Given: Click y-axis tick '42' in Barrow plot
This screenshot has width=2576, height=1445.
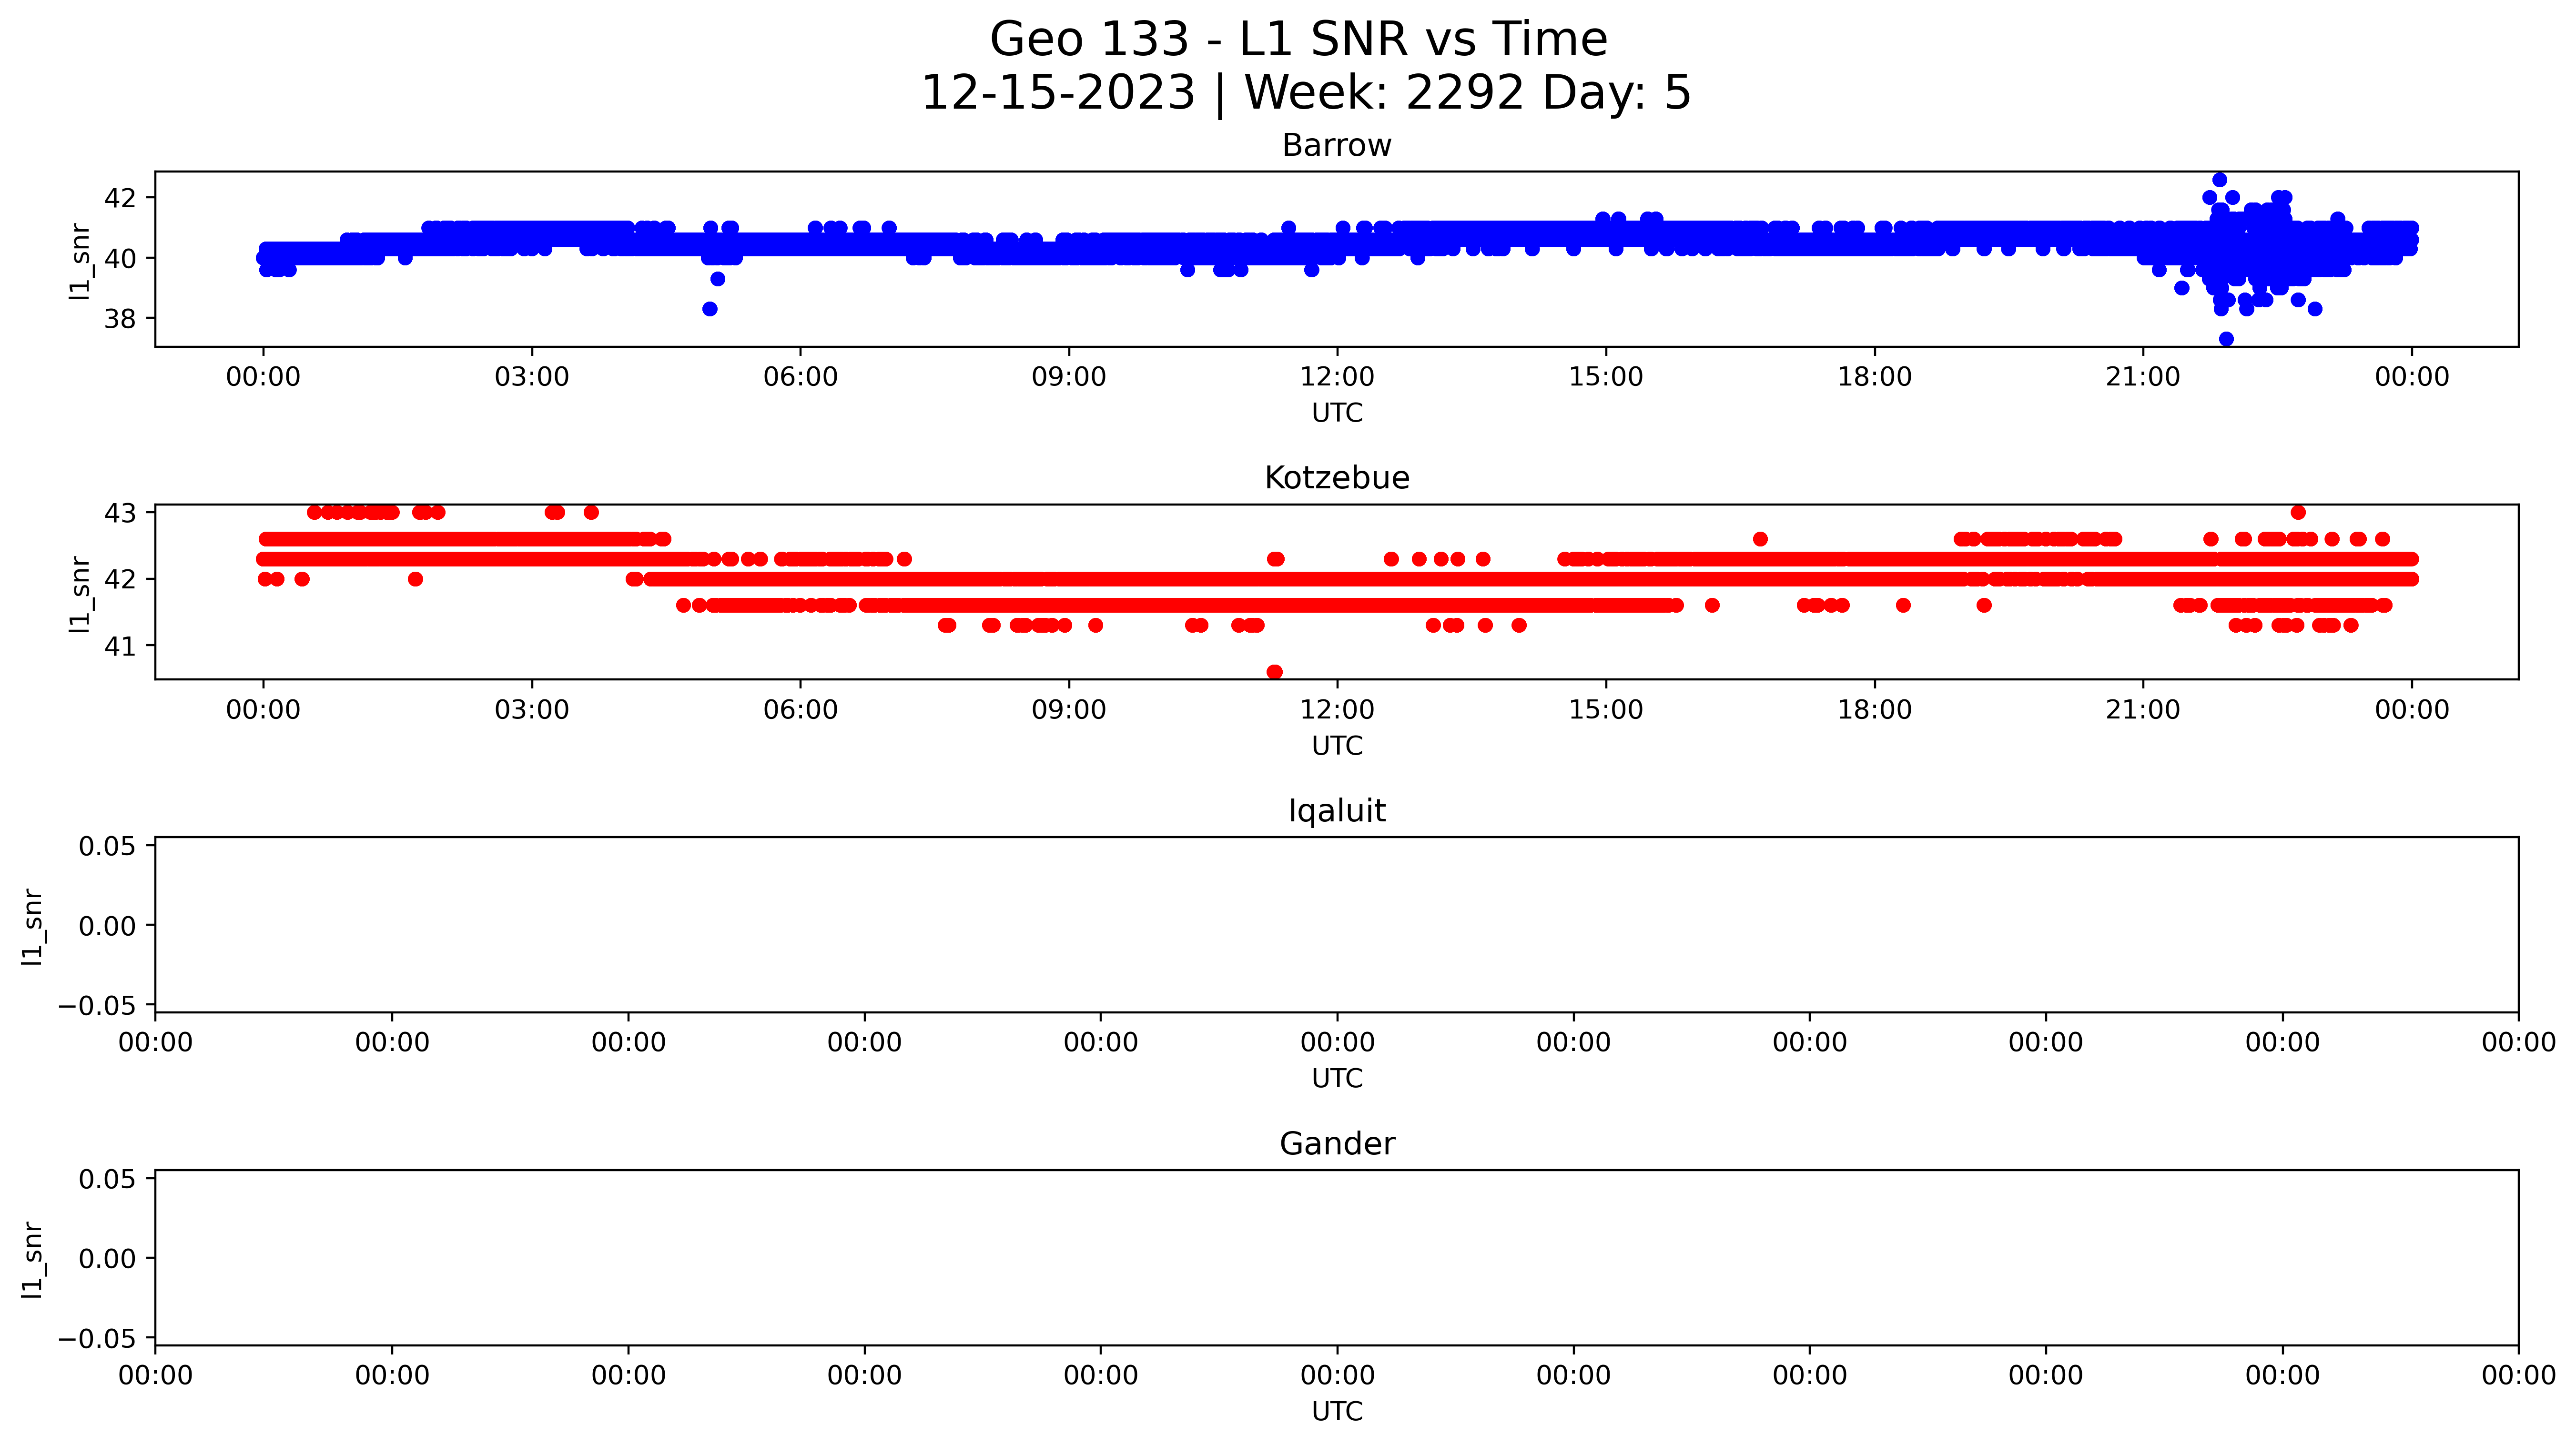Looking at the screenshot, I should click(121, 198).
